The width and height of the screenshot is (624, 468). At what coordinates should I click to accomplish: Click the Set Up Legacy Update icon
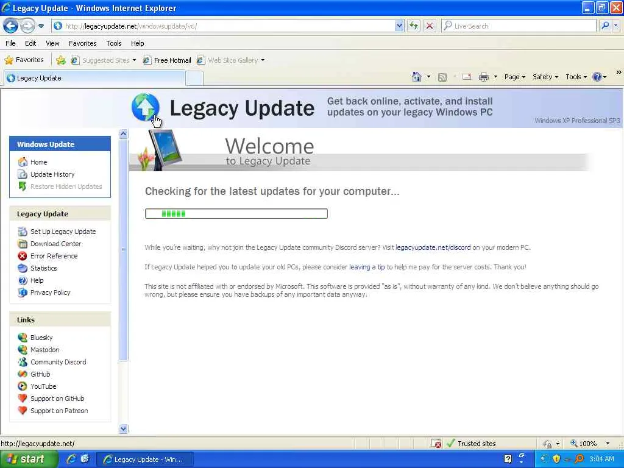(23, 232)
